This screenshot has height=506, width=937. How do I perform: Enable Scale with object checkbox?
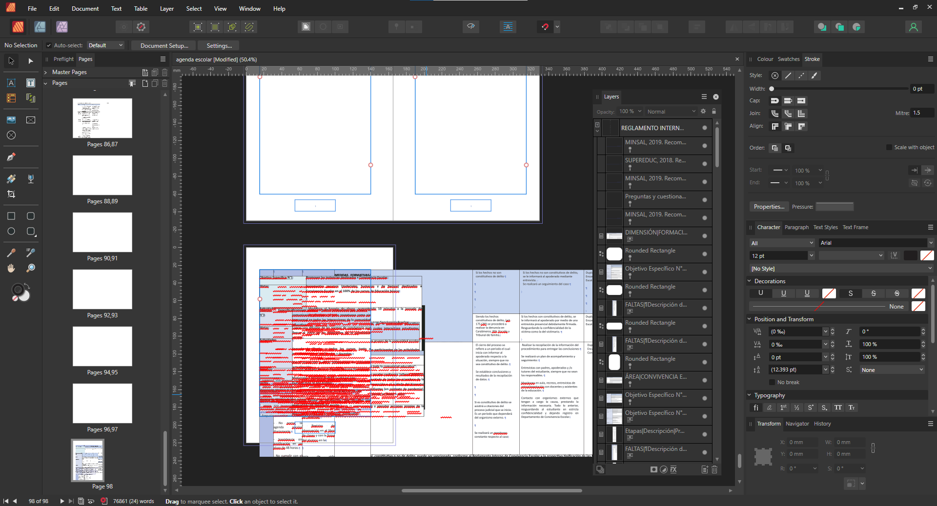tap(889, 147)
